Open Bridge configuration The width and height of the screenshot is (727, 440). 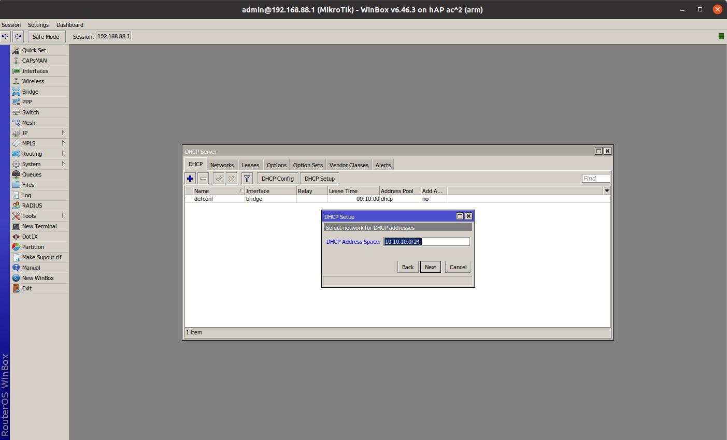point(39,92)
